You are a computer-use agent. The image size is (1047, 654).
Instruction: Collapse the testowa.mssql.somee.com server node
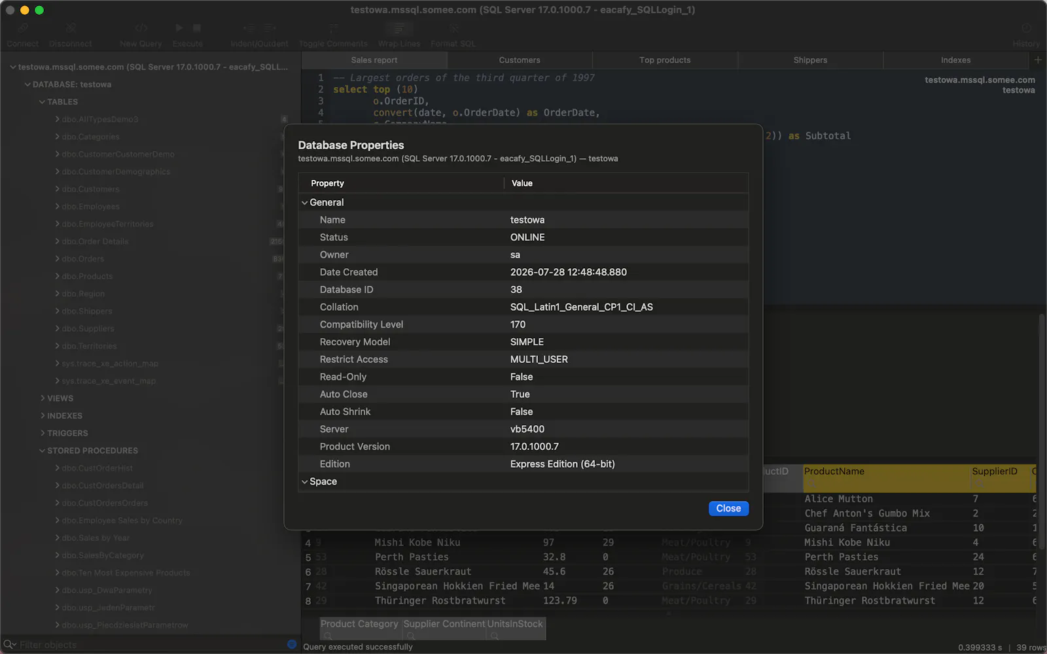coord(12,67)
